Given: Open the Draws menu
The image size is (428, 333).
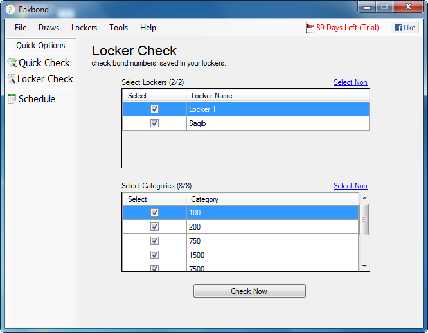Looking at the screenshot, I should pyautogui.click(x=49, y=28).
